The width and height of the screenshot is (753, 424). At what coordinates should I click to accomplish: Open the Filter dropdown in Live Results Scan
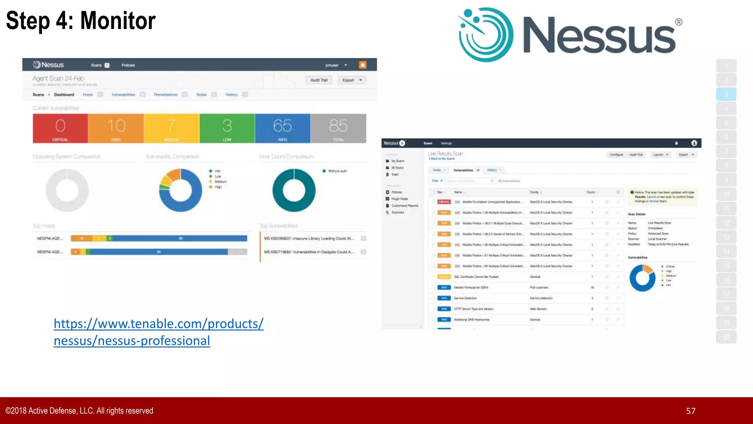pyautogui.click(x=437, y=181)
